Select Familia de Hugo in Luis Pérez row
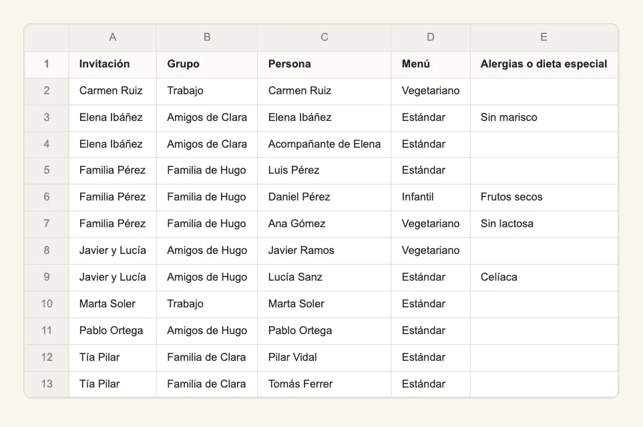643x427 pixels. point(207,170)
